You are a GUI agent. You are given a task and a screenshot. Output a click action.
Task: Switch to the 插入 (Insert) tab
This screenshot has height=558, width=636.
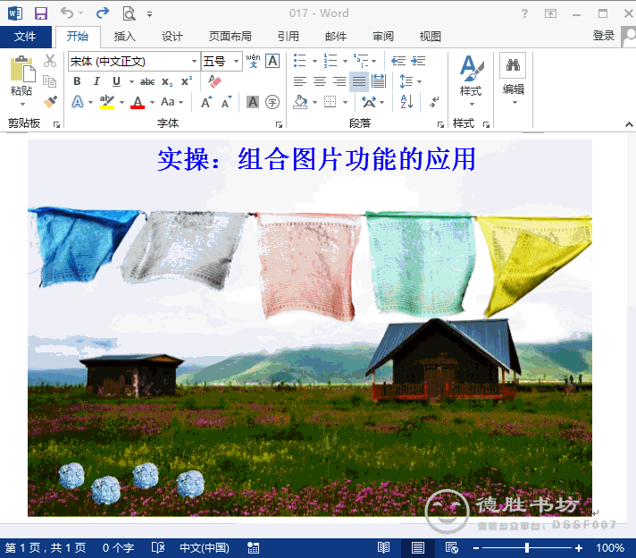124,37
